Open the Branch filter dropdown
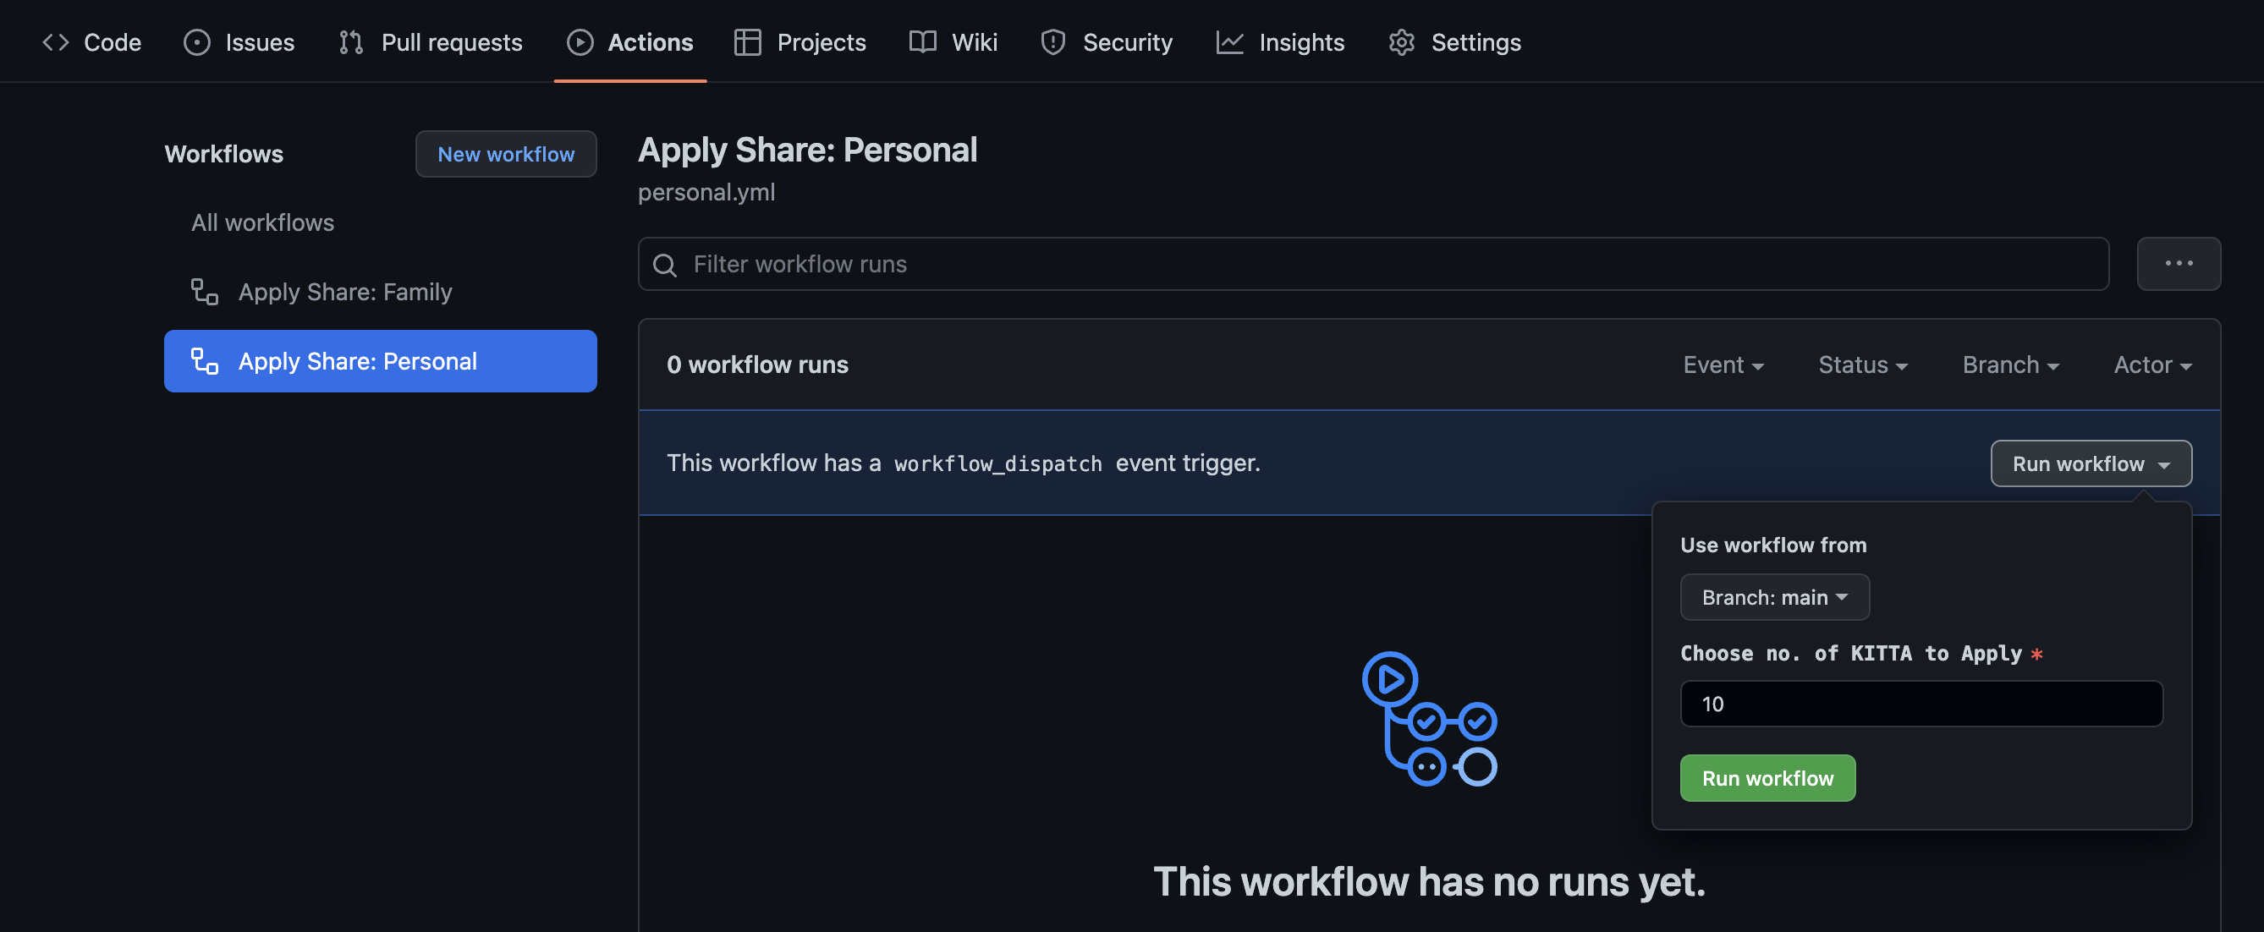Screen dimensions: 2264x932 (x=2010, y=364)
